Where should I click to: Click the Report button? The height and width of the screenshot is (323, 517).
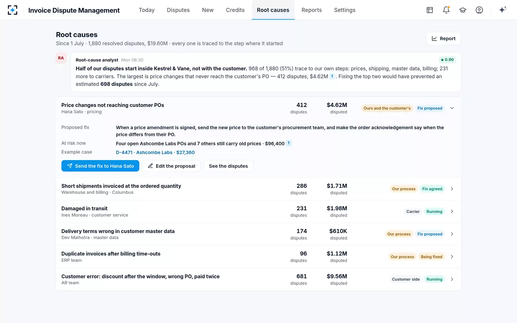[443, 38]
